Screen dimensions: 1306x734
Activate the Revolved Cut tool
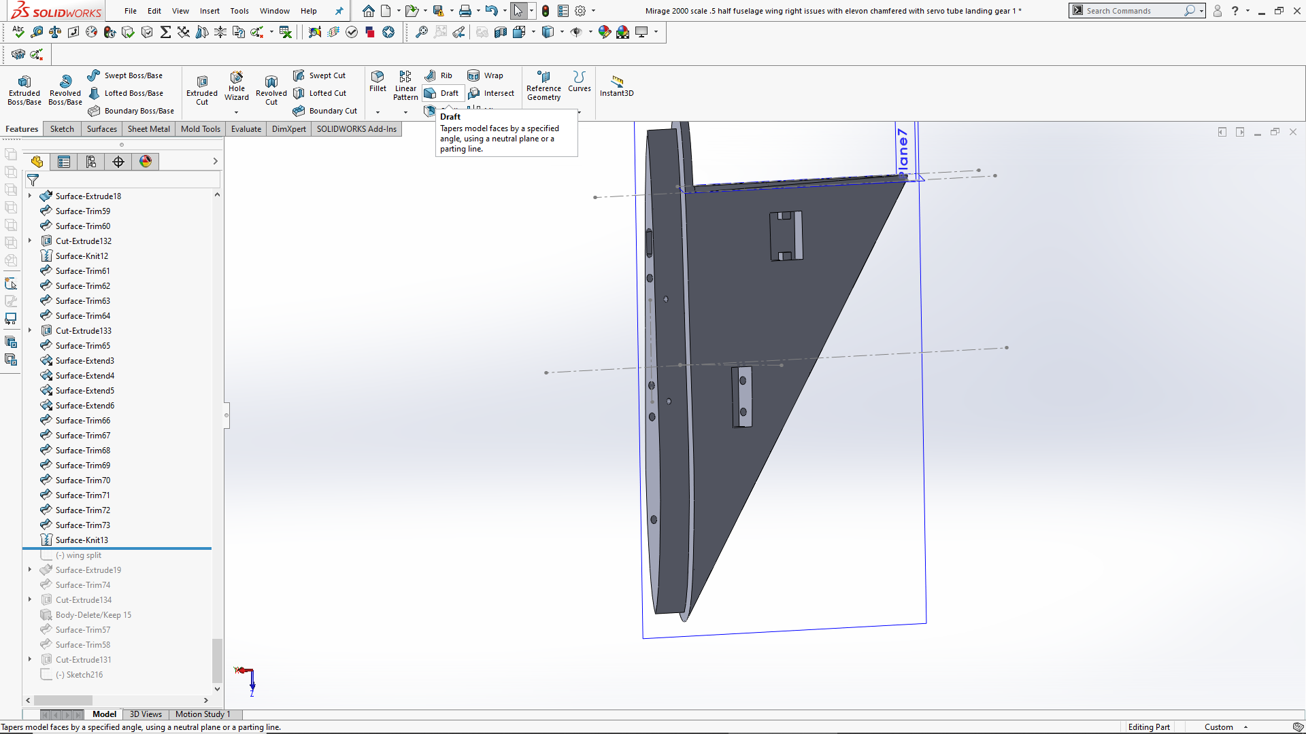271,90
